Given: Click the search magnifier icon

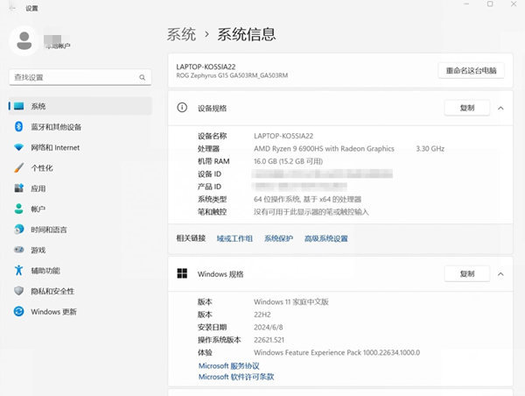Looking at the screenshot, I should pyautogui.click(x=143, y=77).
